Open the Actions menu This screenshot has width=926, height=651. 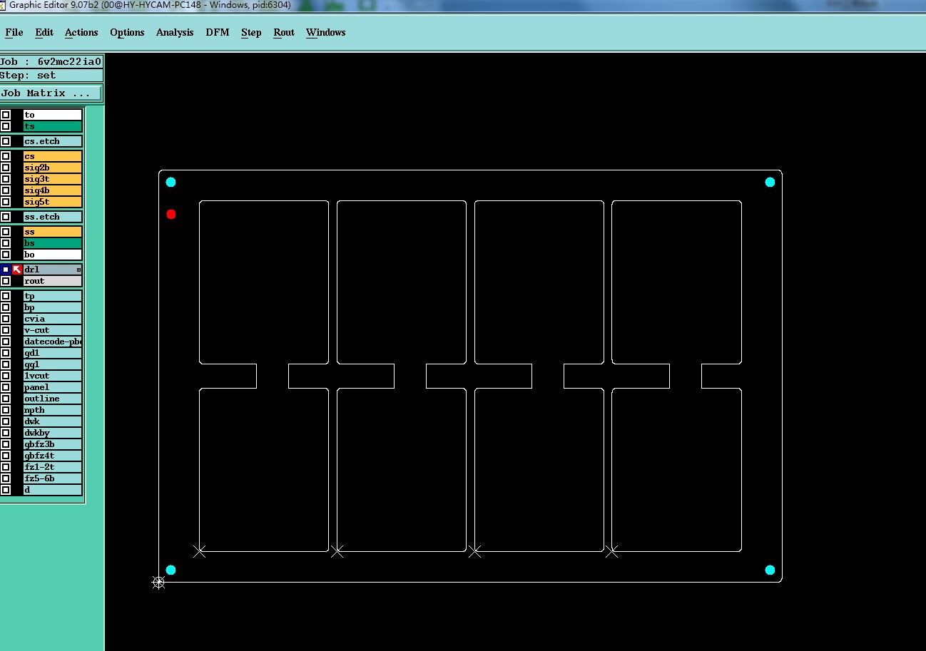point(81,32)
